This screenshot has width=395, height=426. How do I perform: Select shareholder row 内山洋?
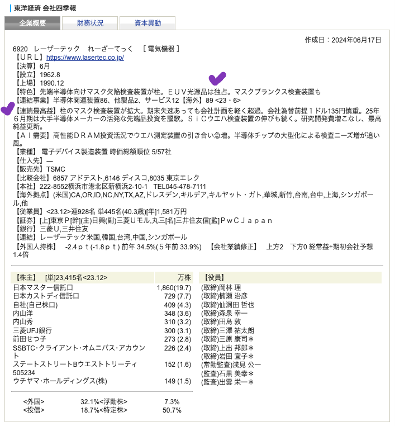23,313
